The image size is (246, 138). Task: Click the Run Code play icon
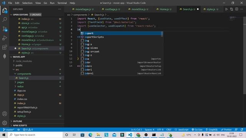coord(226,9)
